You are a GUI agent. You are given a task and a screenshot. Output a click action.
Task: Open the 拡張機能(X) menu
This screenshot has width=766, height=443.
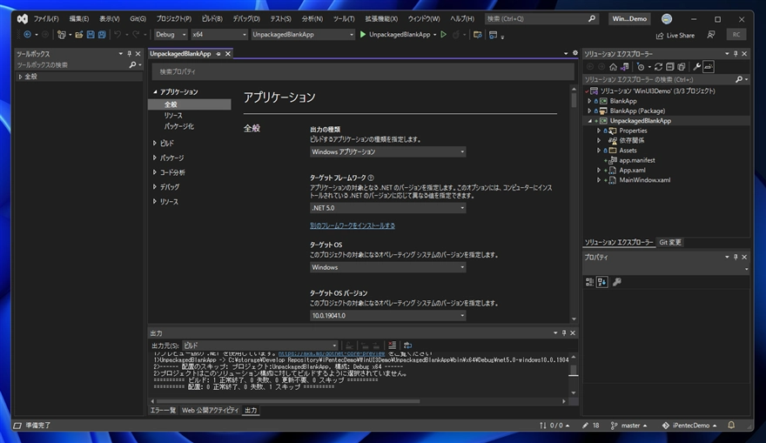click(x=381, y=19)
